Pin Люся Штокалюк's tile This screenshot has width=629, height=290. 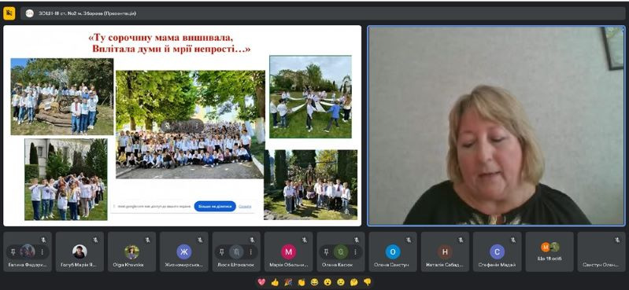point(222,252)
